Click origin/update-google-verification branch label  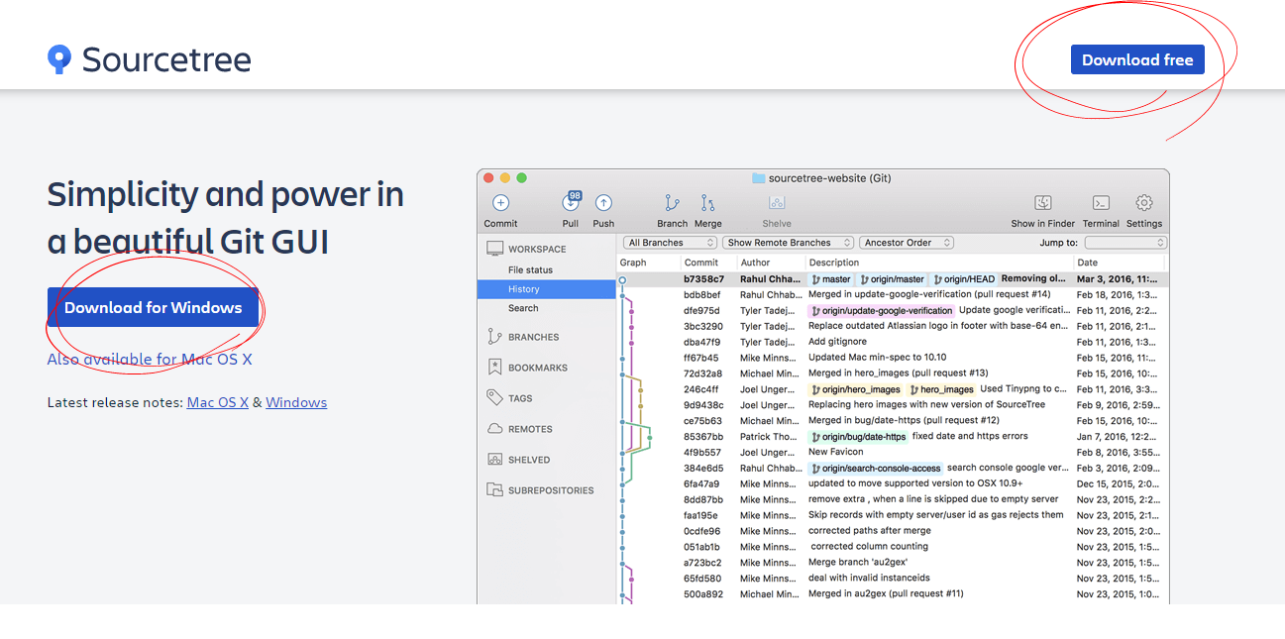click(882, 310)
